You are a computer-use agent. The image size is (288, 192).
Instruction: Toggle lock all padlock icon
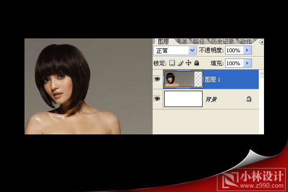pyautogui.click(x=197, y=63)
